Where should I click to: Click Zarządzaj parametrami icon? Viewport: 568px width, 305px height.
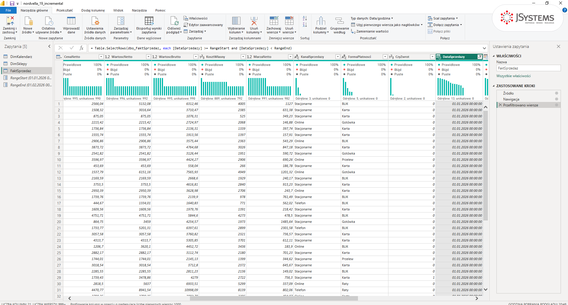tap(121, 21)
